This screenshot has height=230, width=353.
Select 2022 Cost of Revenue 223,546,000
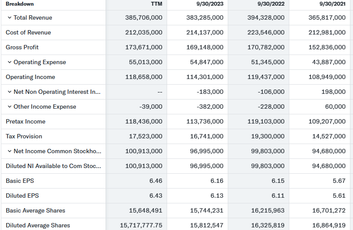coord(266,32)
